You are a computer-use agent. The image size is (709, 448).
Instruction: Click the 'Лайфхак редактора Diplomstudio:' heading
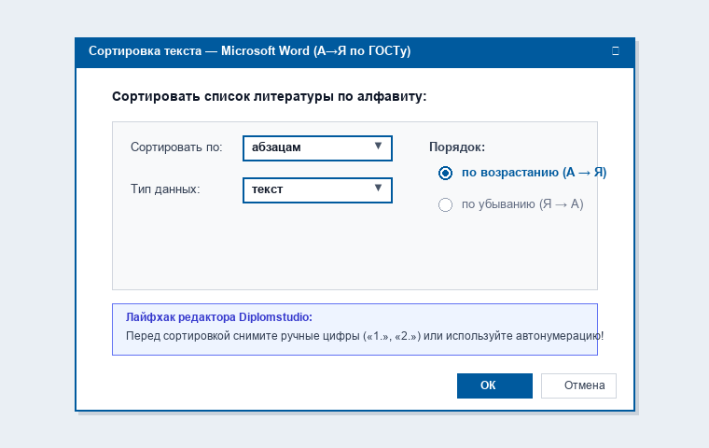tap(219, 317)
